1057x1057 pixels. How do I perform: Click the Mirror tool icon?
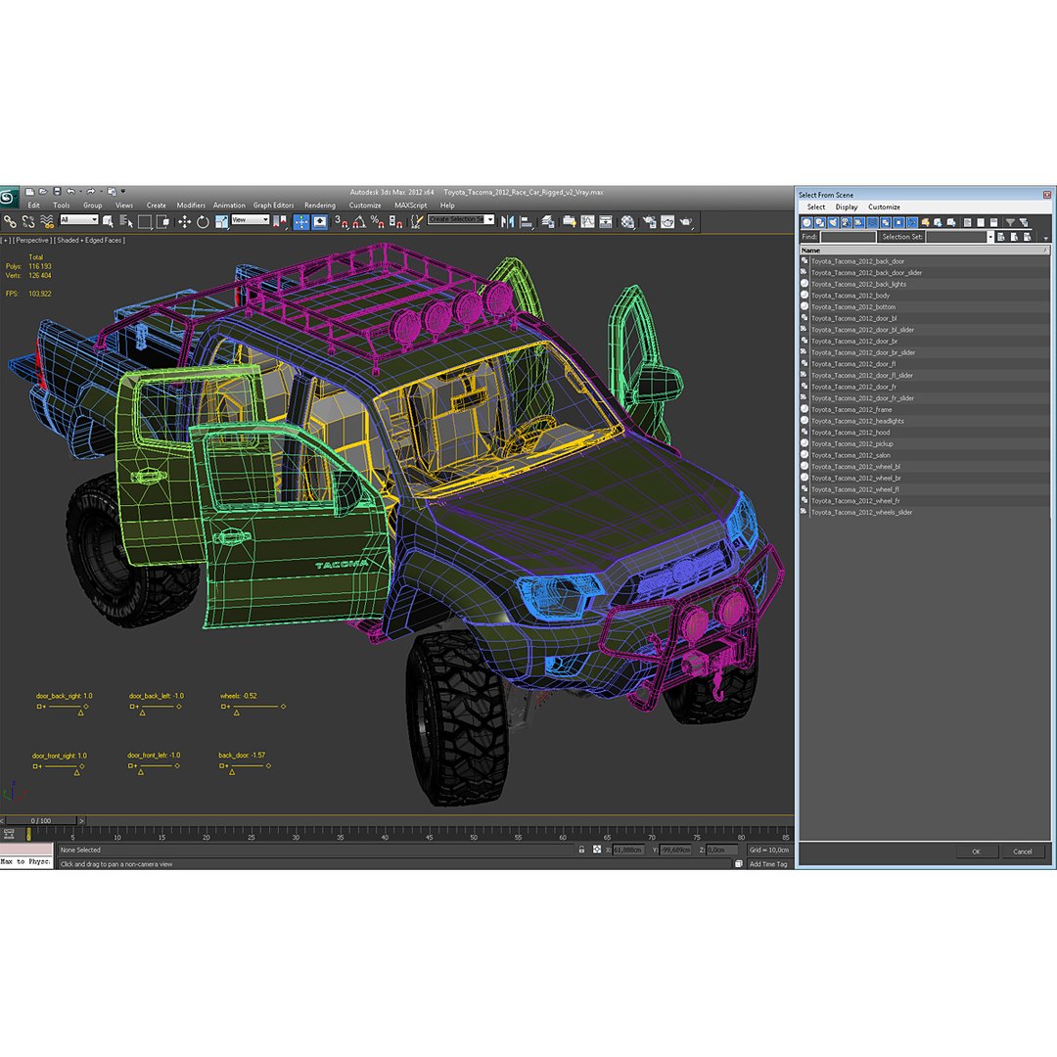coord(508,222)
